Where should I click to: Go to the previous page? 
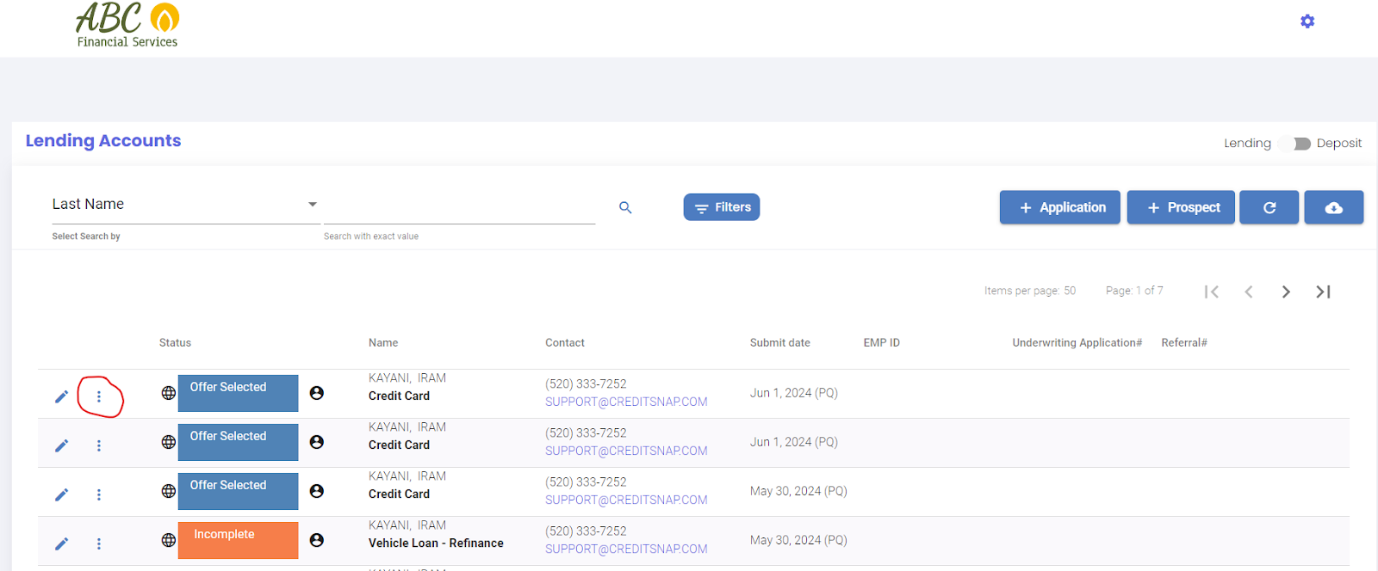[x=1249, y=292]
